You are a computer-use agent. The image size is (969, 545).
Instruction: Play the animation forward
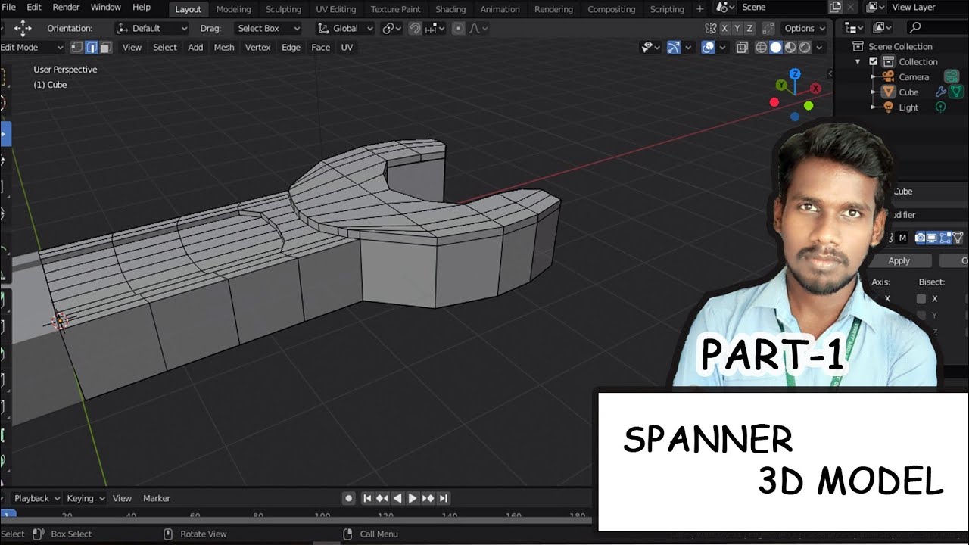(413, 498)
